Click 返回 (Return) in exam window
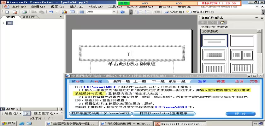 (x=239, y=81)
